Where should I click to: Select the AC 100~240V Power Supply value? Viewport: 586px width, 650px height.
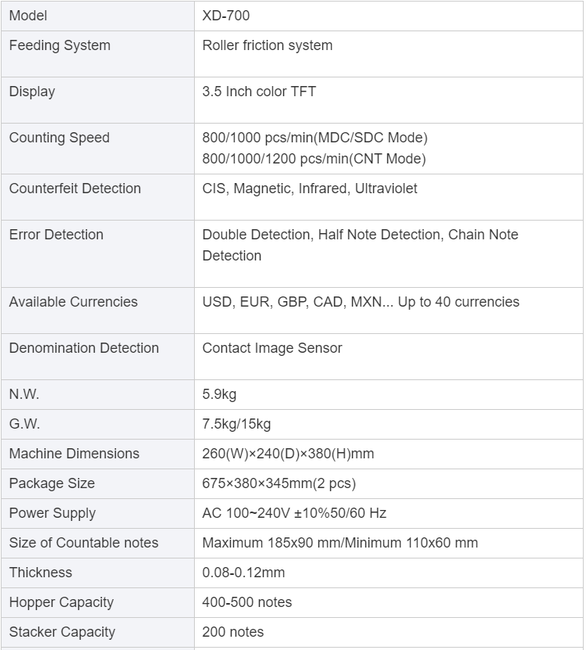point(294,513)
